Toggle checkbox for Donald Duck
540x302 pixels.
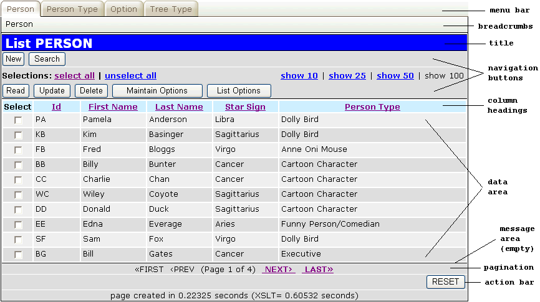pos(18,210)
